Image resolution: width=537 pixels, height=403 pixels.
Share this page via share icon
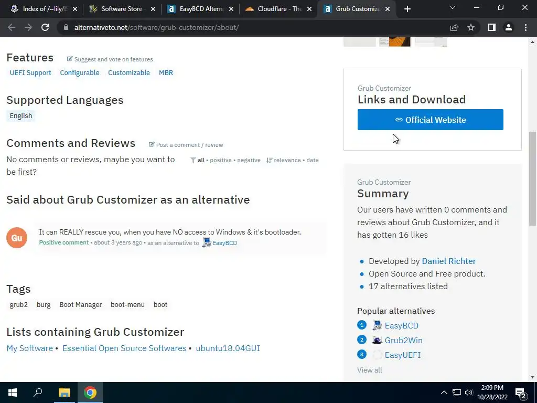point(454,27)
